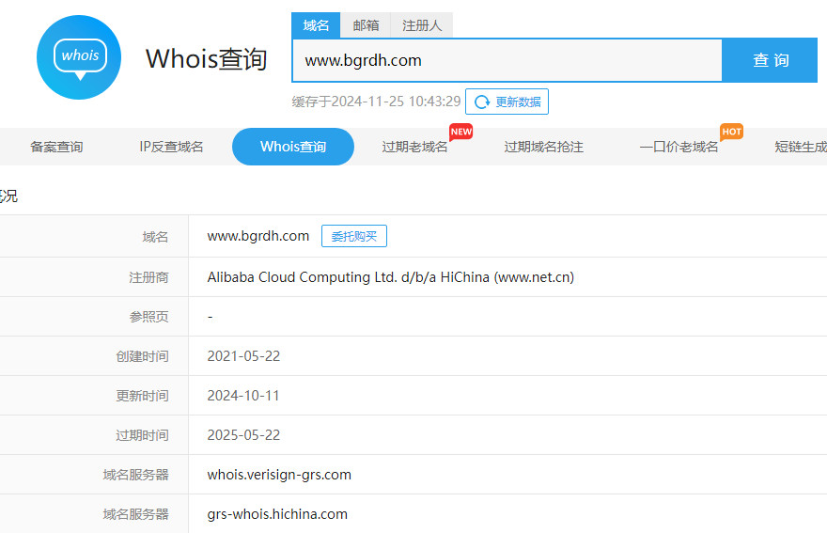This screenshot has height=533, width=827.
Task: Select the Whois查询 navigation pill
Action: [x=293, y=147]
